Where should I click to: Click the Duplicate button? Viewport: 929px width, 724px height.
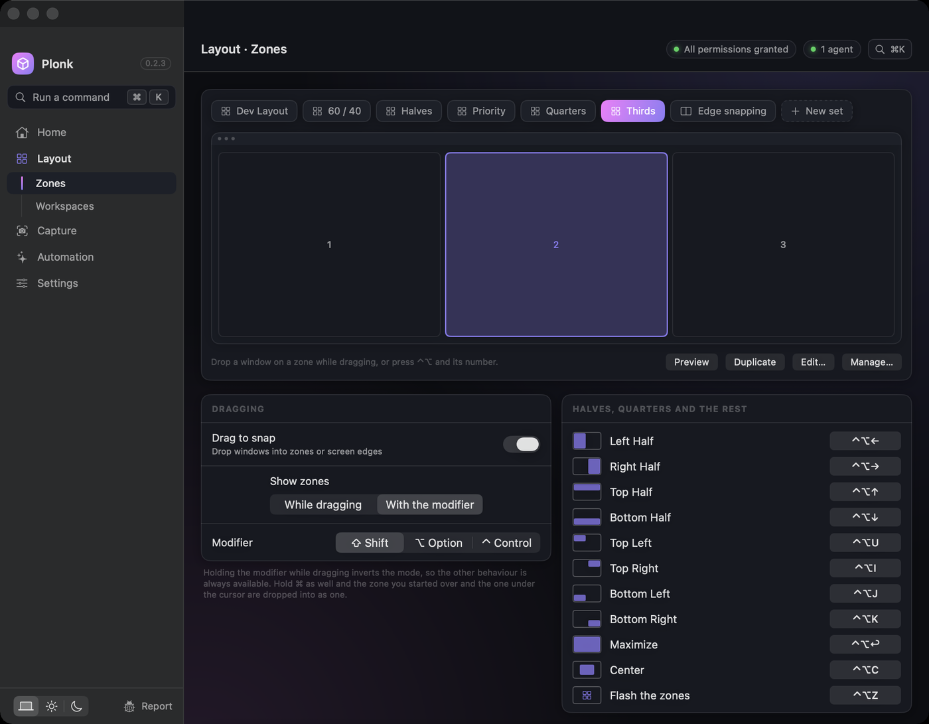click(x=754, y=362)
